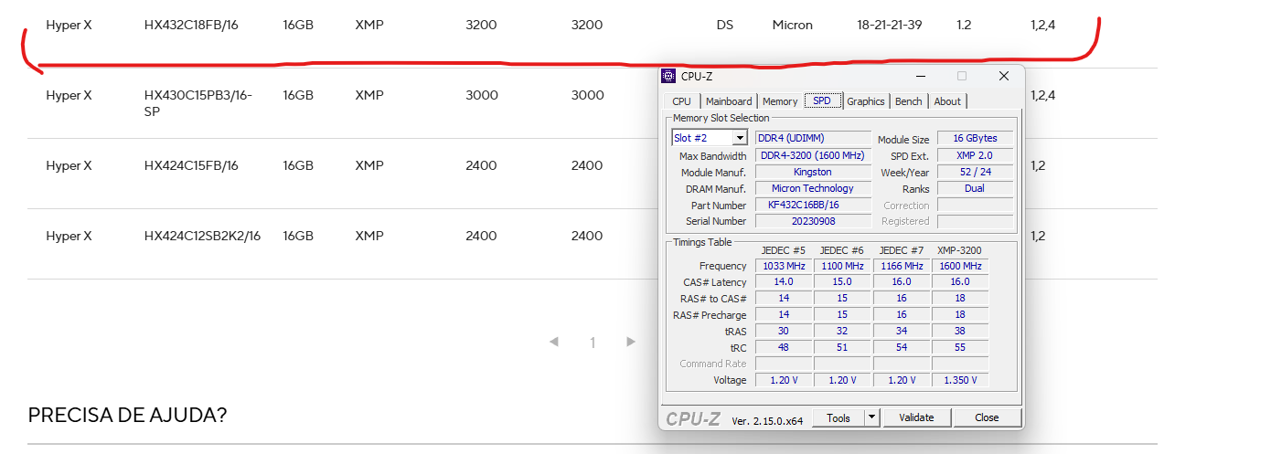Select the Memory tab
Screen dimensions: 1271x454
point(780,101)
